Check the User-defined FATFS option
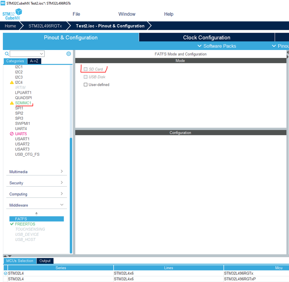Image resolution: width=289 pixels, height=282 pixels. [x=86, y=84]
